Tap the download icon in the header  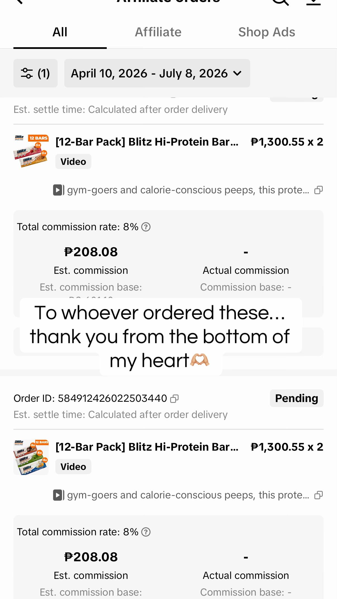(x=314, y=2)
